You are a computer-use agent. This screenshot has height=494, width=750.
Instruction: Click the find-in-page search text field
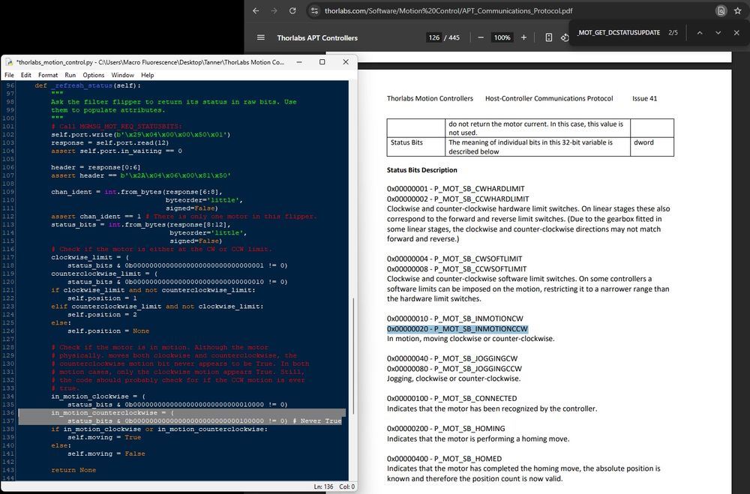619,33
